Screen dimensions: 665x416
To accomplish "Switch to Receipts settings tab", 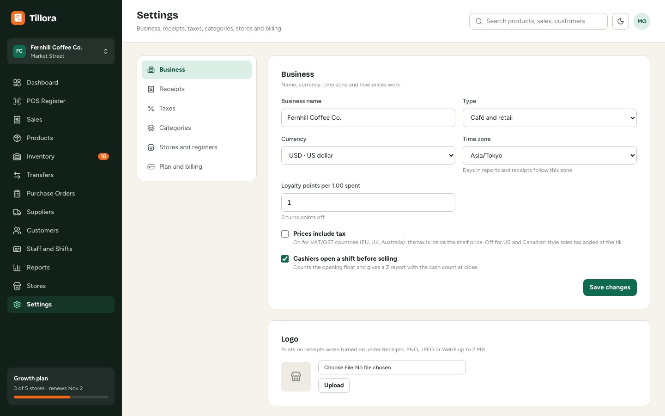I will (x=197, y=89).
